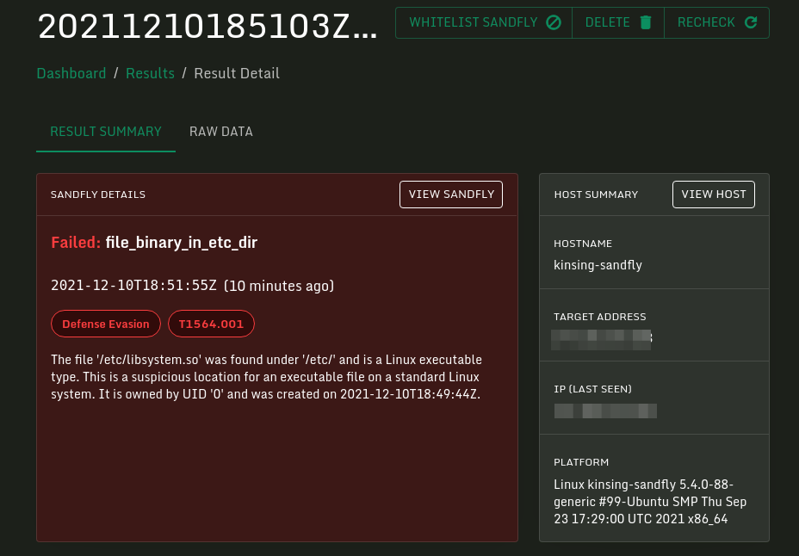799x556 pixels.
Task: Click the trash can icon
Action: pos(646,23)
